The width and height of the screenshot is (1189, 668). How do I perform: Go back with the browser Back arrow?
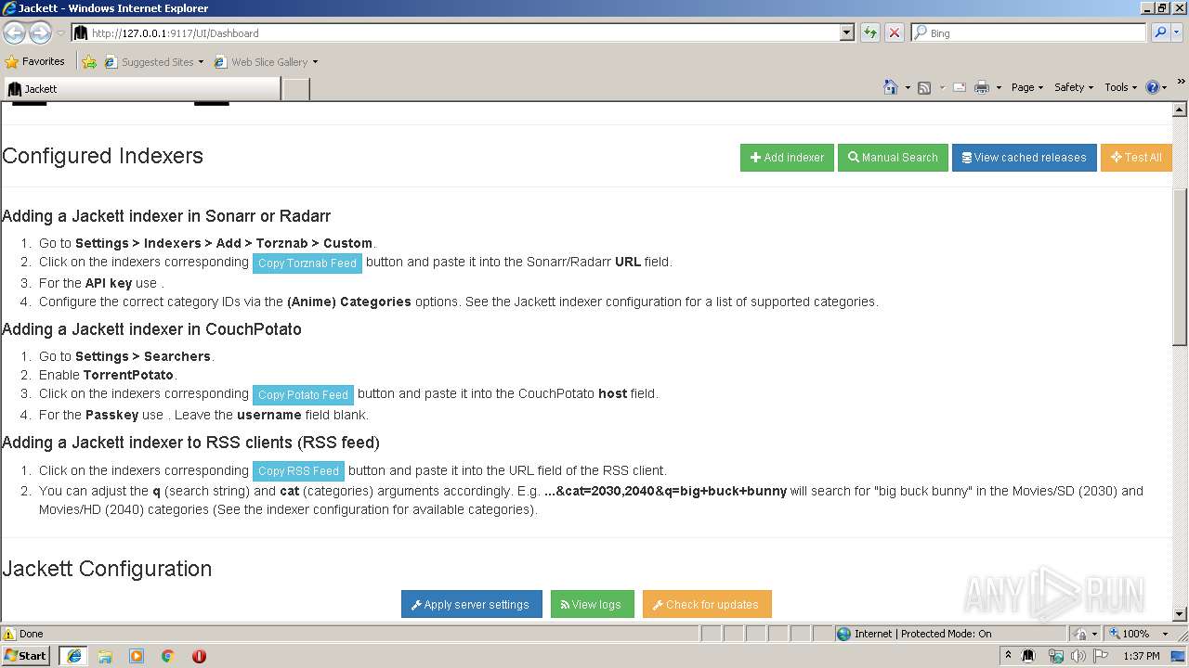[14, 32]
